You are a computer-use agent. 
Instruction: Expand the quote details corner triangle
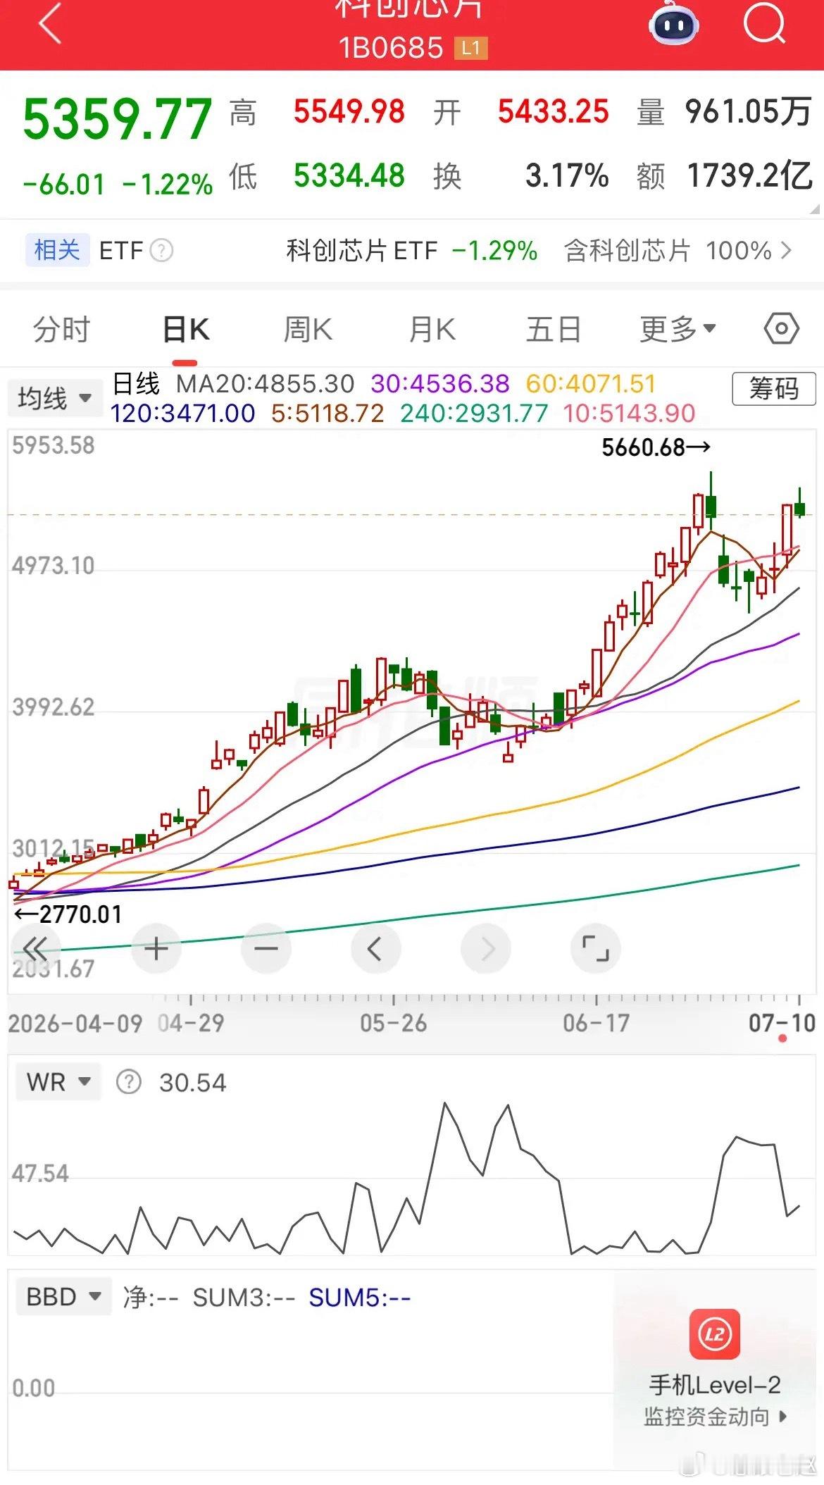pos(815,209)
